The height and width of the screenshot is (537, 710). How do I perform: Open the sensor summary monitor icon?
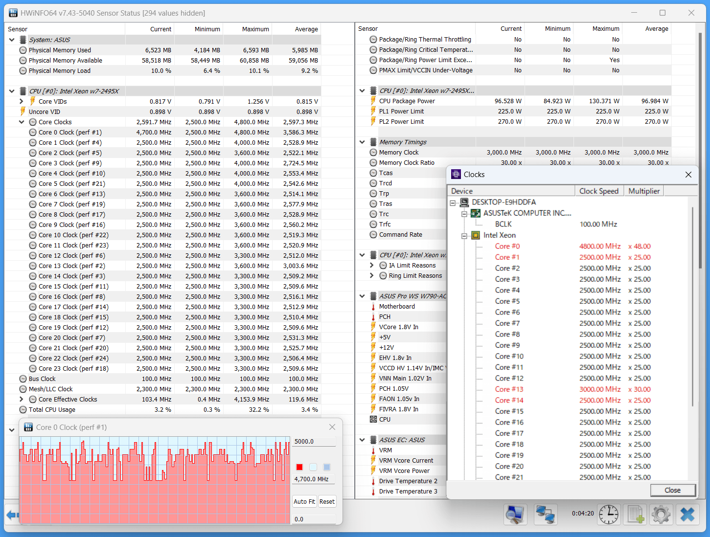point(515,515)
